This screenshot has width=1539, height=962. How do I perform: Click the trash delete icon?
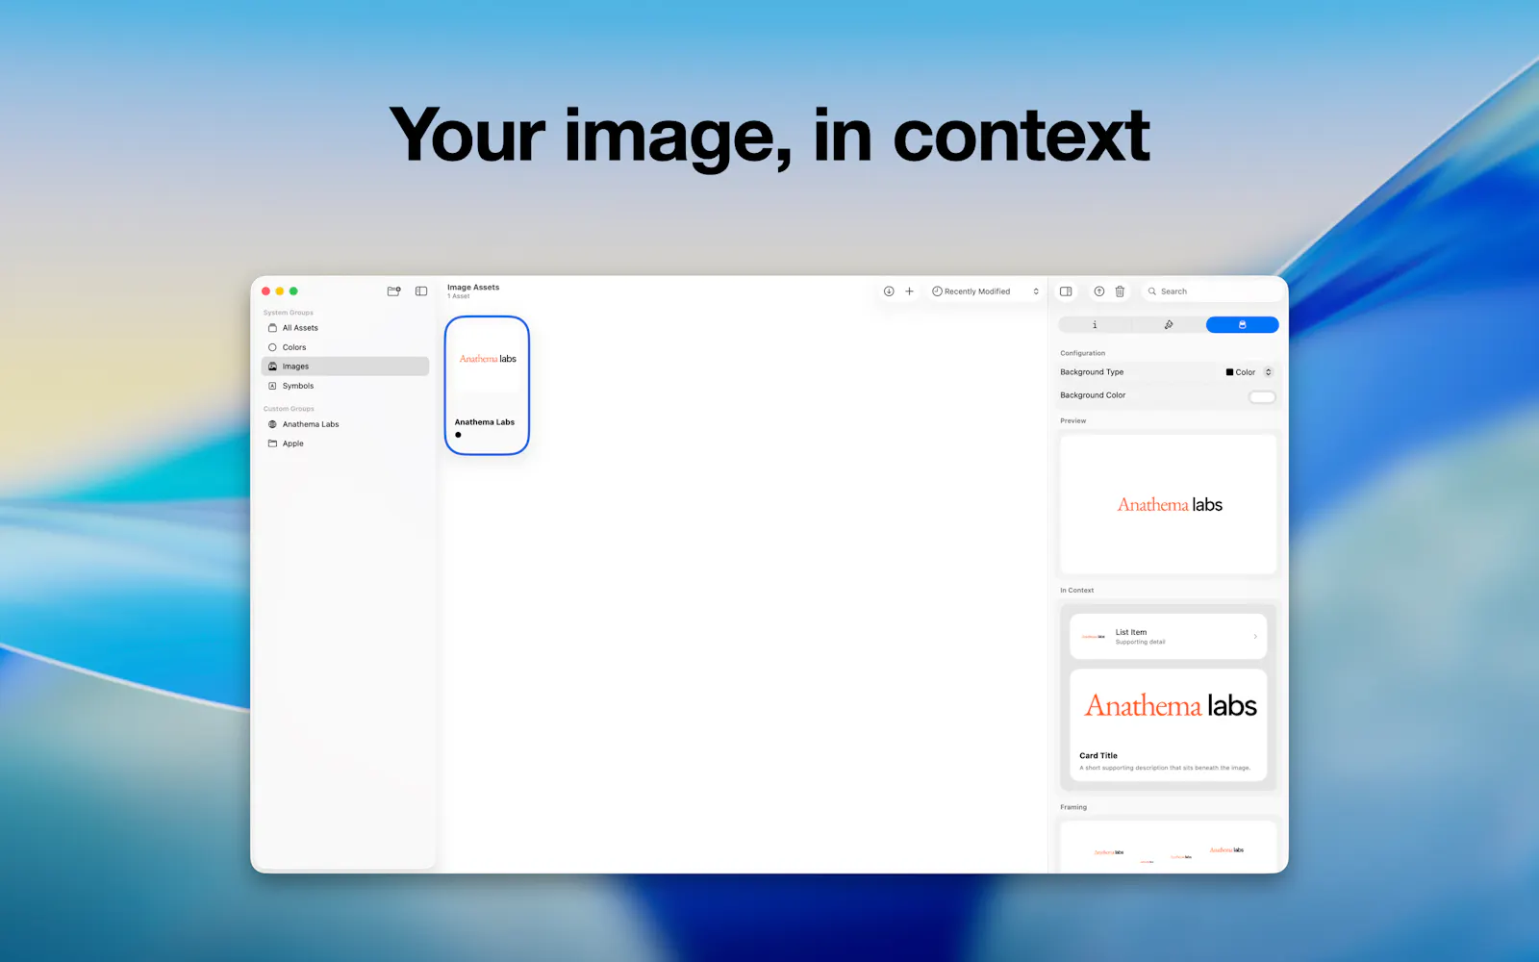click(1120, 291)
